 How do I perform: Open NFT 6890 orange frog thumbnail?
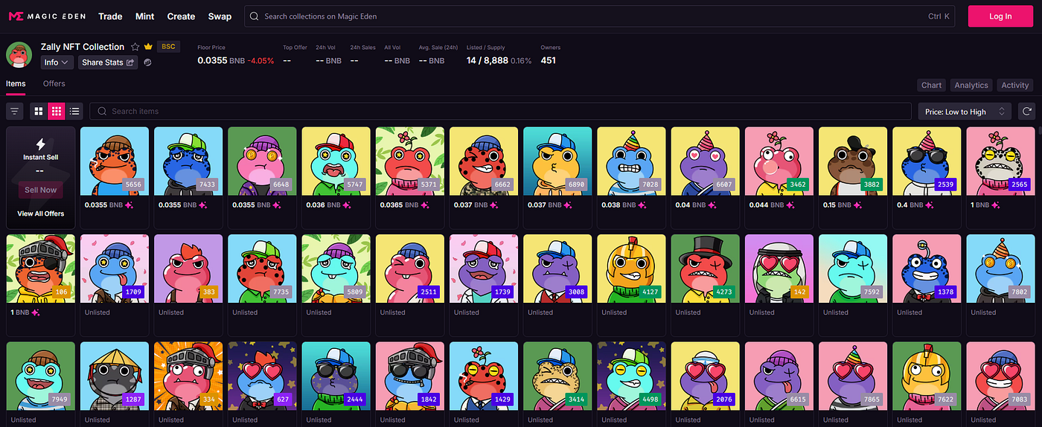point(557,161)
